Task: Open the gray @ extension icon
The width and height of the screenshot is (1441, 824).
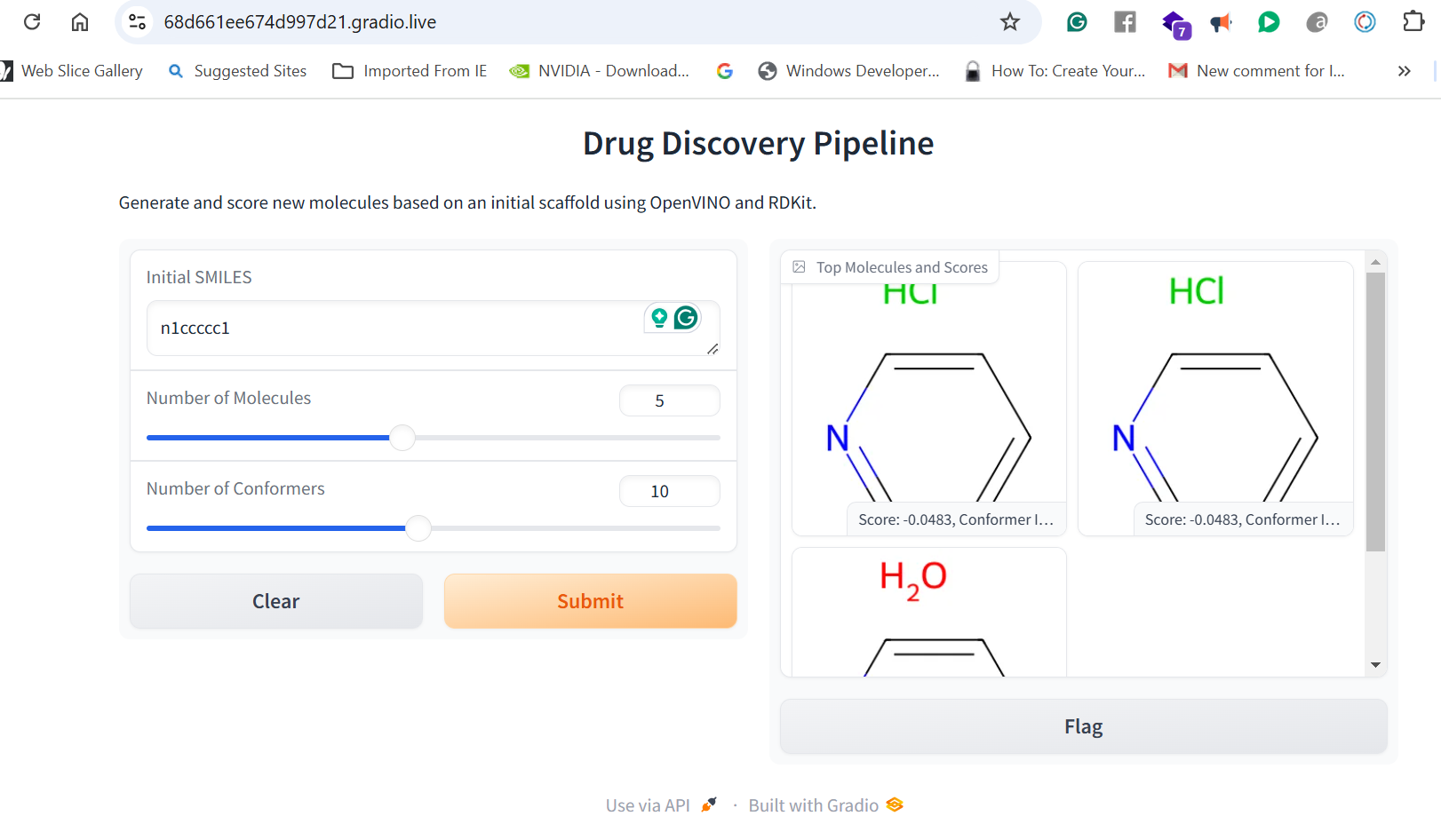Action: tap(1317, 21)
